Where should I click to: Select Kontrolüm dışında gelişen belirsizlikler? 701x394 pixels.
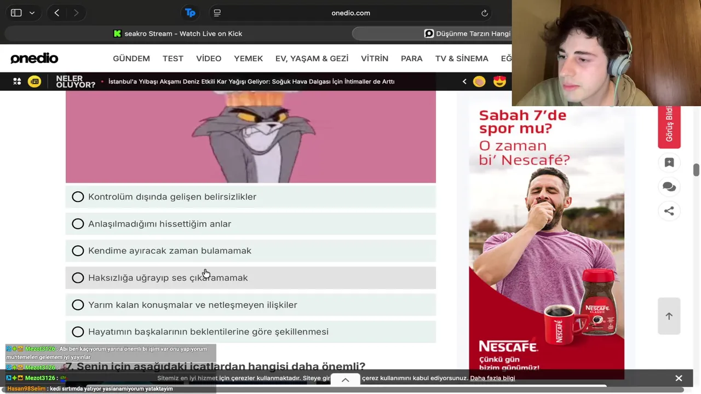pyautogui.click(x=251, y=197)
